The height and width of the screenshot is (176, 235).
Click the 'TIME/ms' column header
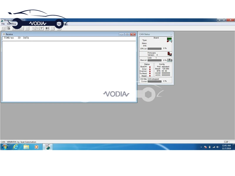coord(9,38)
